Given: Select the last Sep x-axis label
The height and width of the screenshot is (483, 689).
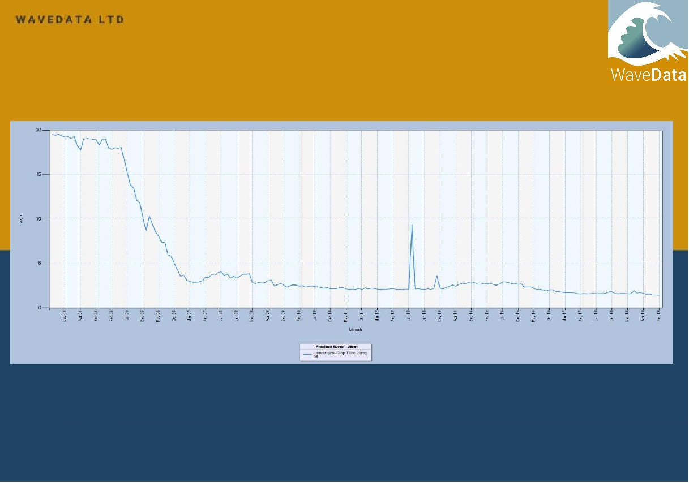Looking at the screenshot, I should 658,315.
